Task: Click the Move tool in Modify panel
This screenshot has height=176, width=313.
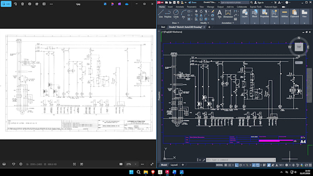Action: coord(196,11)
